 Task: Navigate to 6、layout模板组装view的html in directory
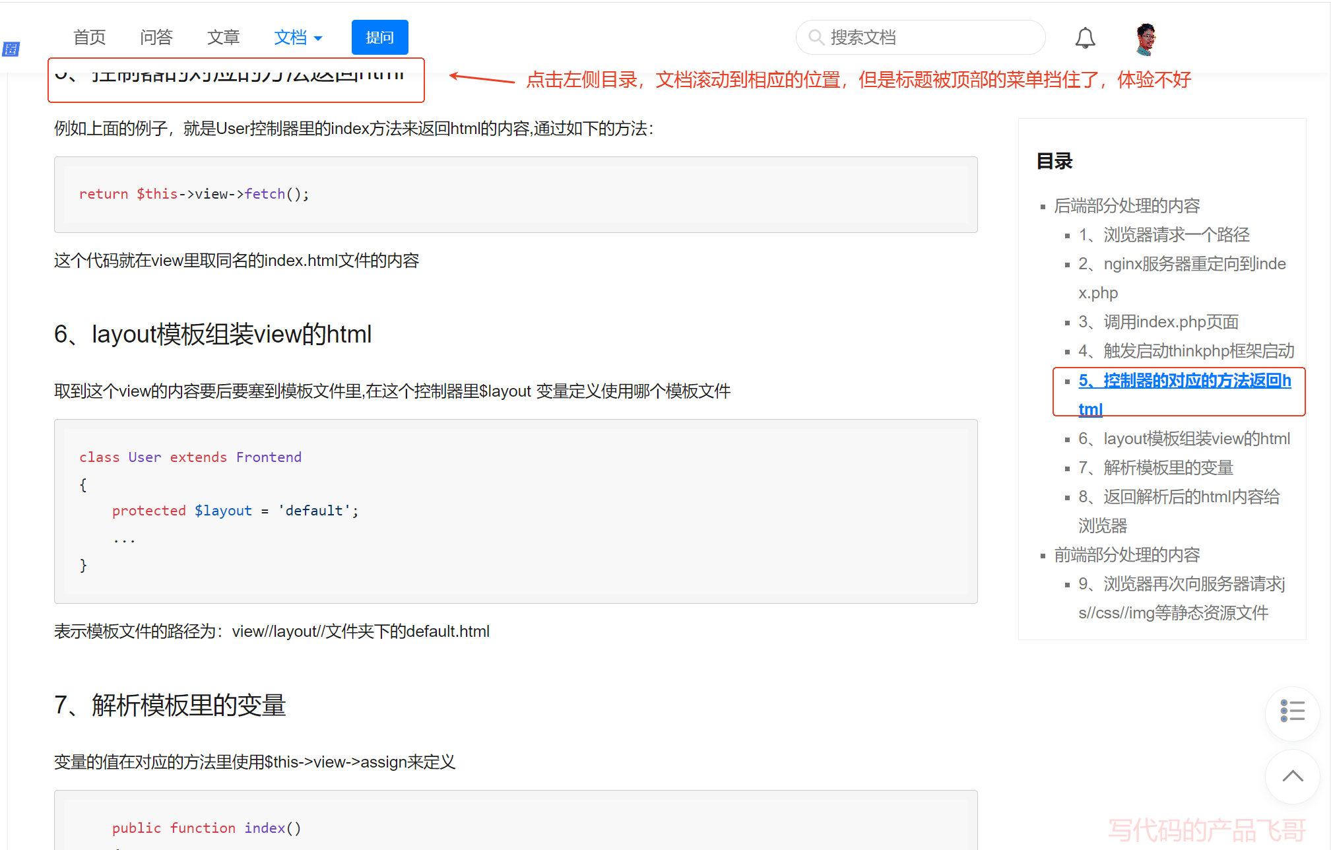tap(1184, 439)
